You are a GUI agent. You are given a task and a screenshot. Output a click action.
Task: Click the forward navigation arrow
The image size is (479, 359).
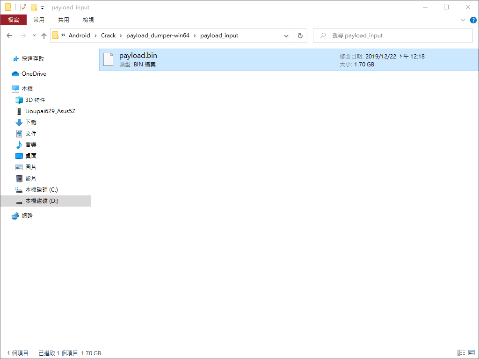(x=23, y=36)
